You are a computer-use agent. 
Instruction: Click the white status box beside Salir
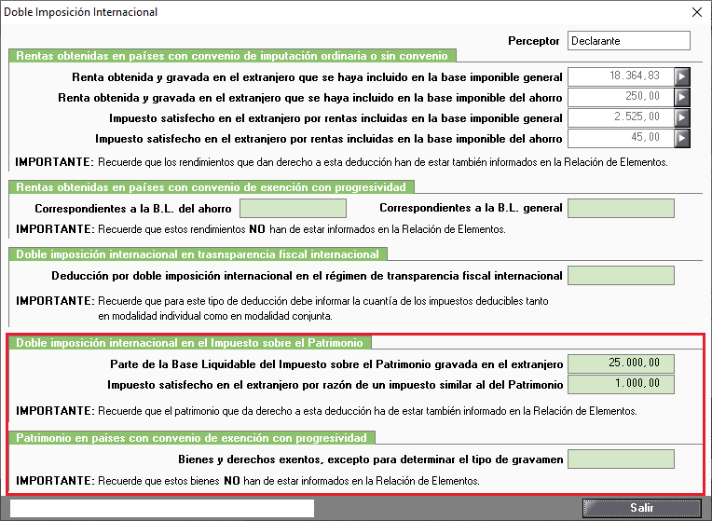click(162, 508)
